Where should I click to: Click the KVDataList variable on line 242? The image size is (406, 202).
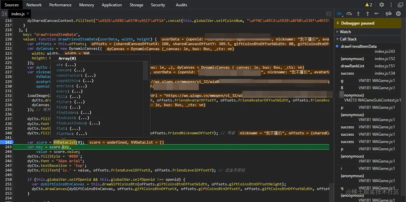[x=65, y=142]
